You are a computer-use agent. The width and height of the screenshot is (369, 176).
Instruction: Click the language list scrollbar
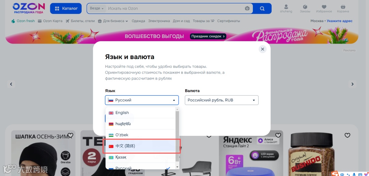tap(177, 136)
